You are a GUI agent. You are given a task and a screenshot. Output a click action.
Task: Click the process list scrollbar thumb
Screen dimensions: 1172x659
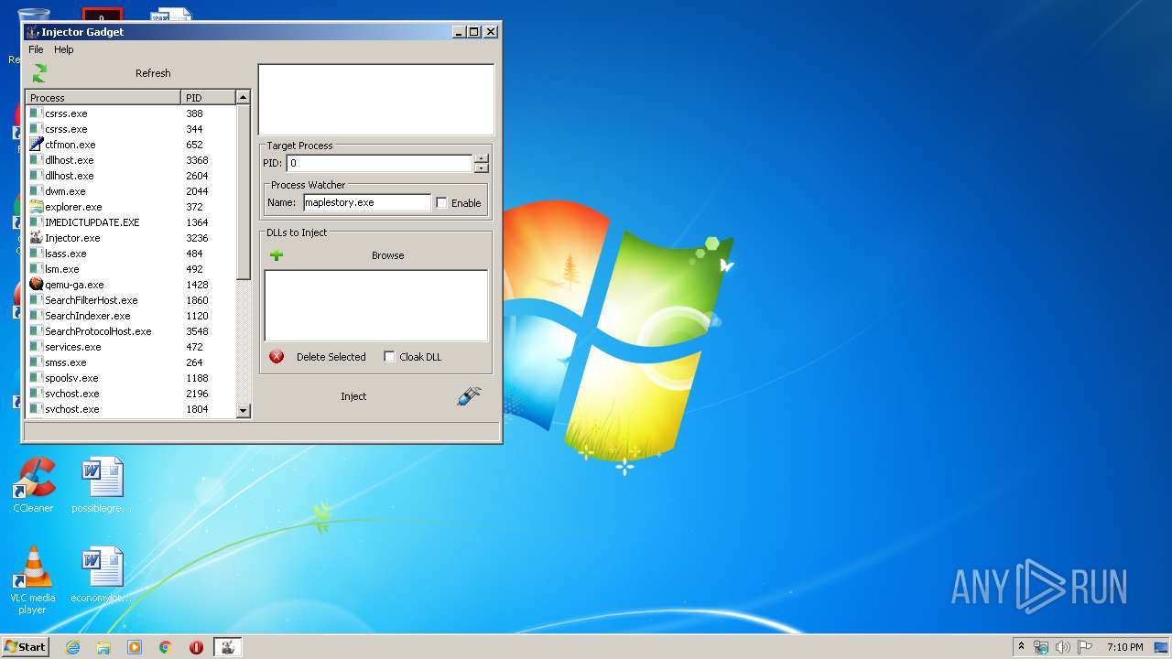244,192
